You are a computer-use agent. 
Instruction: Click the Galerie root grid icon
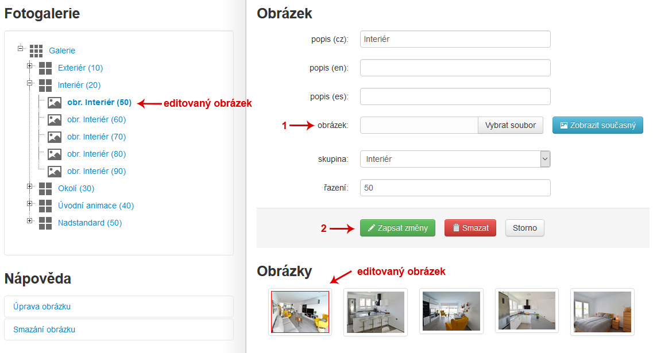coord(36,51)
